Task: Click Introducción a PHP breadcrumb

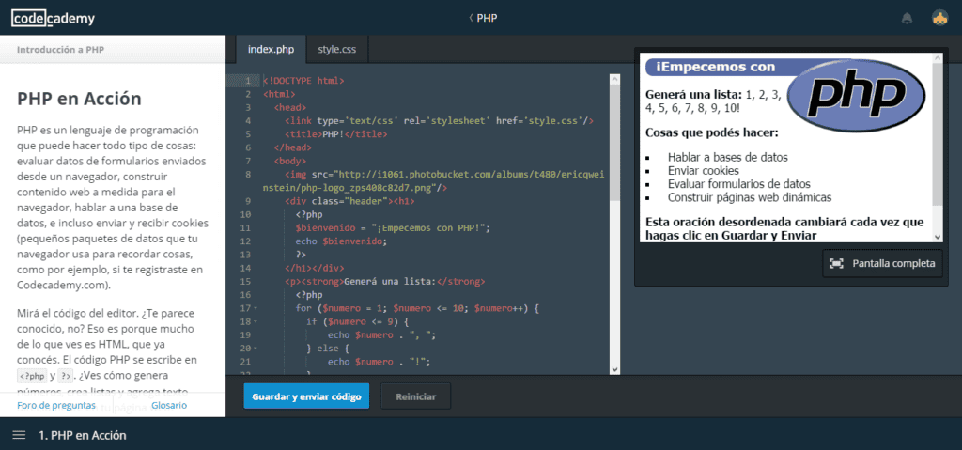Action: tap(60, 50)
